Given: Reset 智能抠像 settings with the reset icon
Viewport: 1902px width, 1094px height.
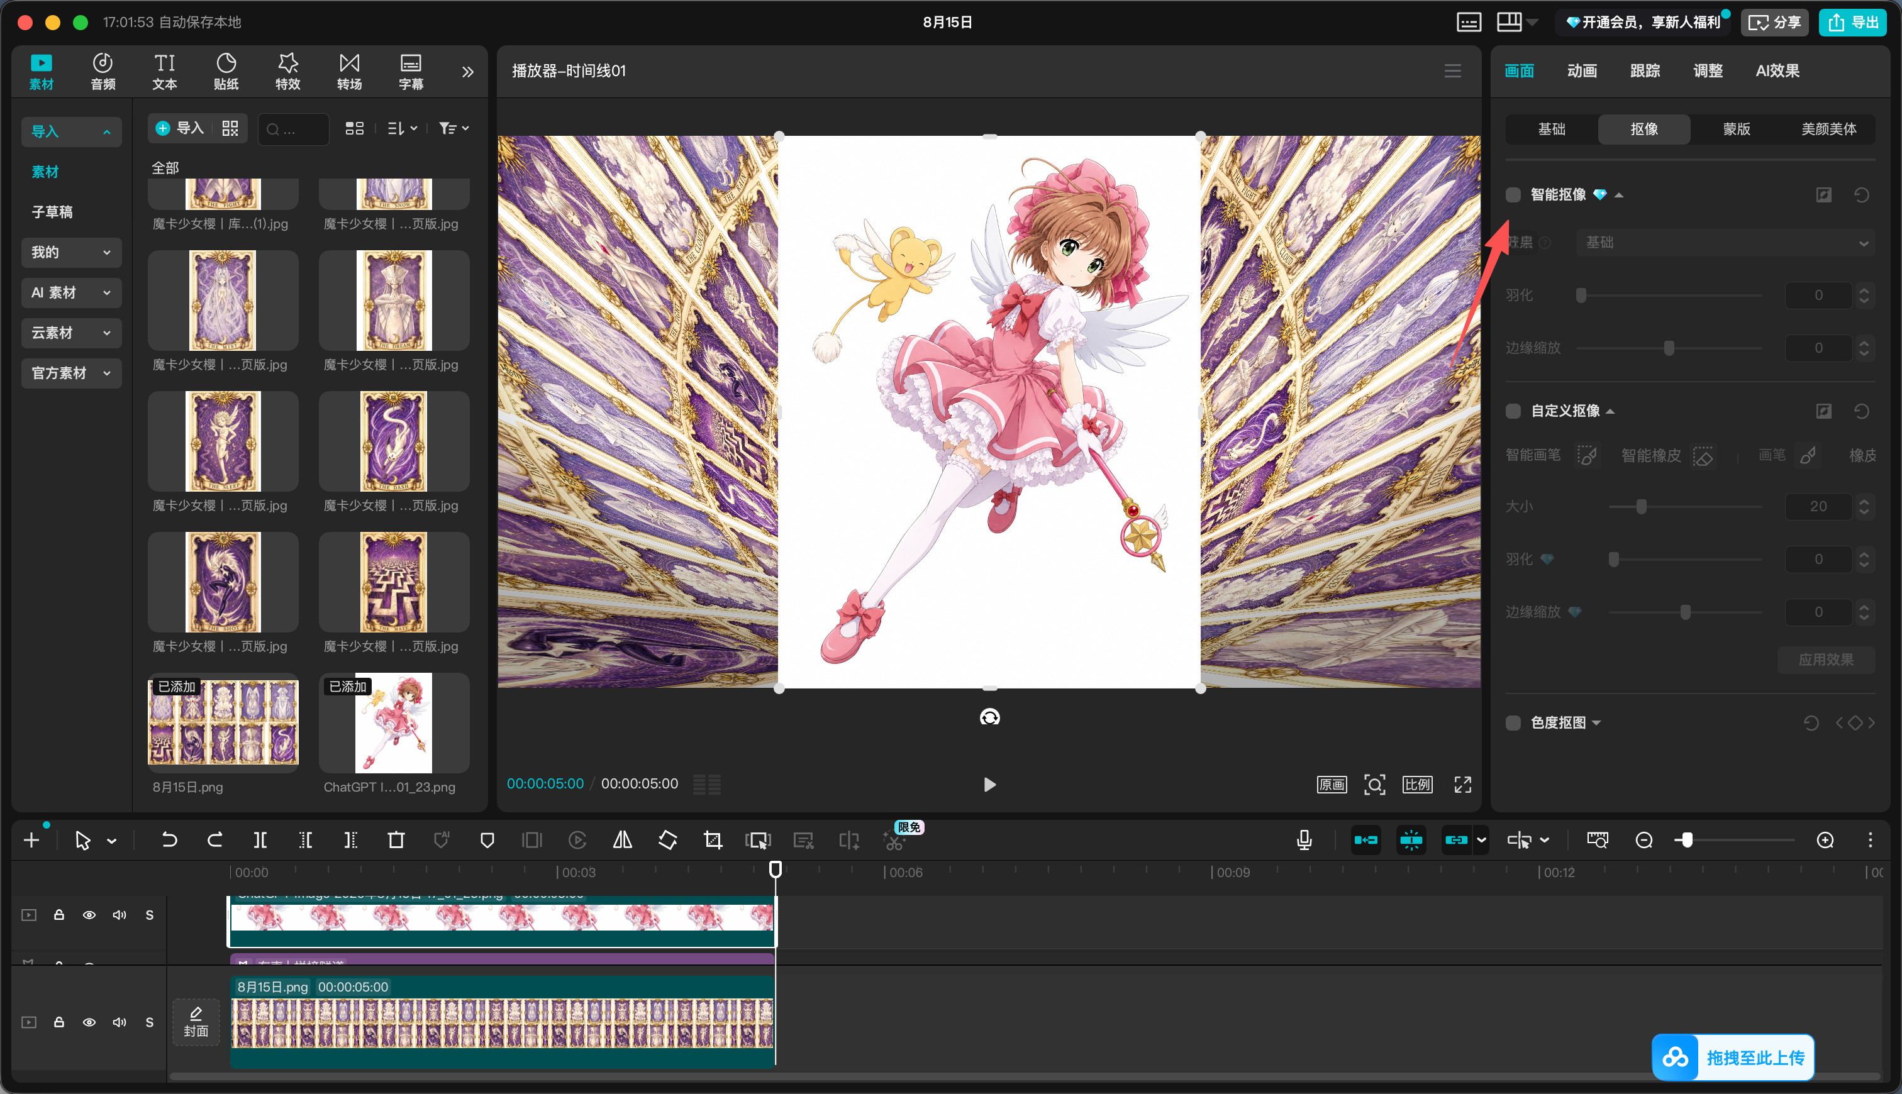Looking at the screenshot, I should (1860, 196).
